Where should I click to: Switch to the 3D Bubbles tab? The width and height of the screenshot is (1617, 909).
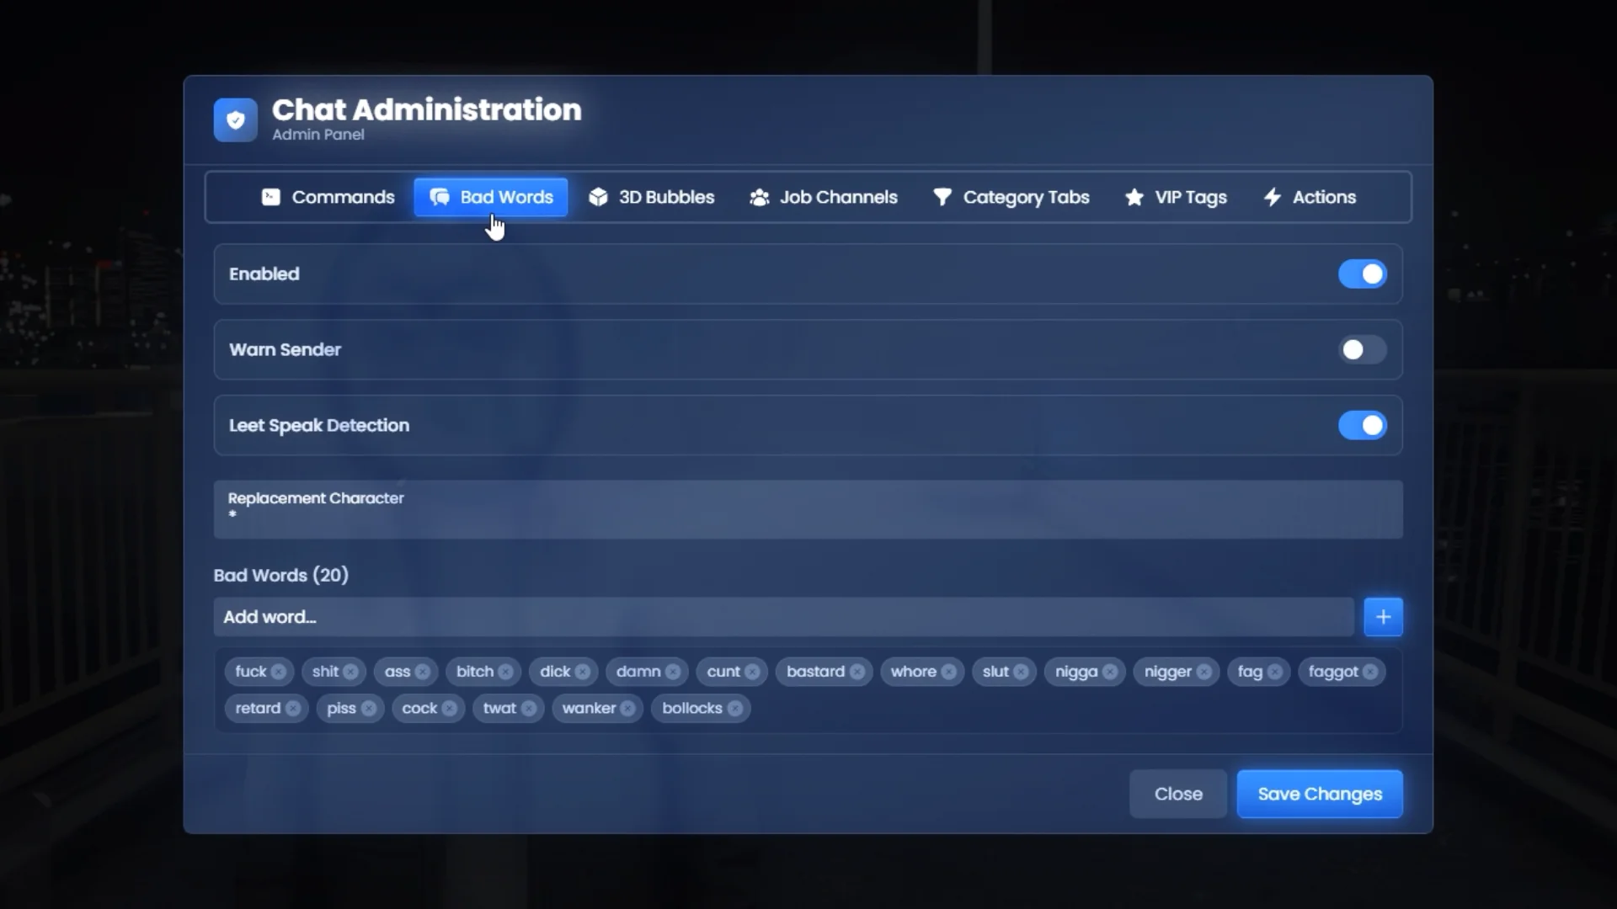pos(651,197)
